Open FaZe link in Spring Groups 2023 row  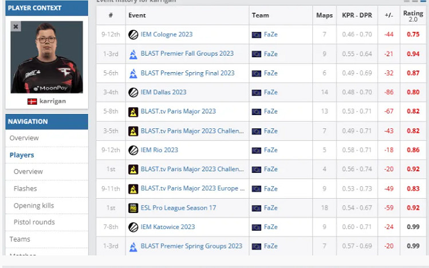pyautogui.click(x=271, y=246)
